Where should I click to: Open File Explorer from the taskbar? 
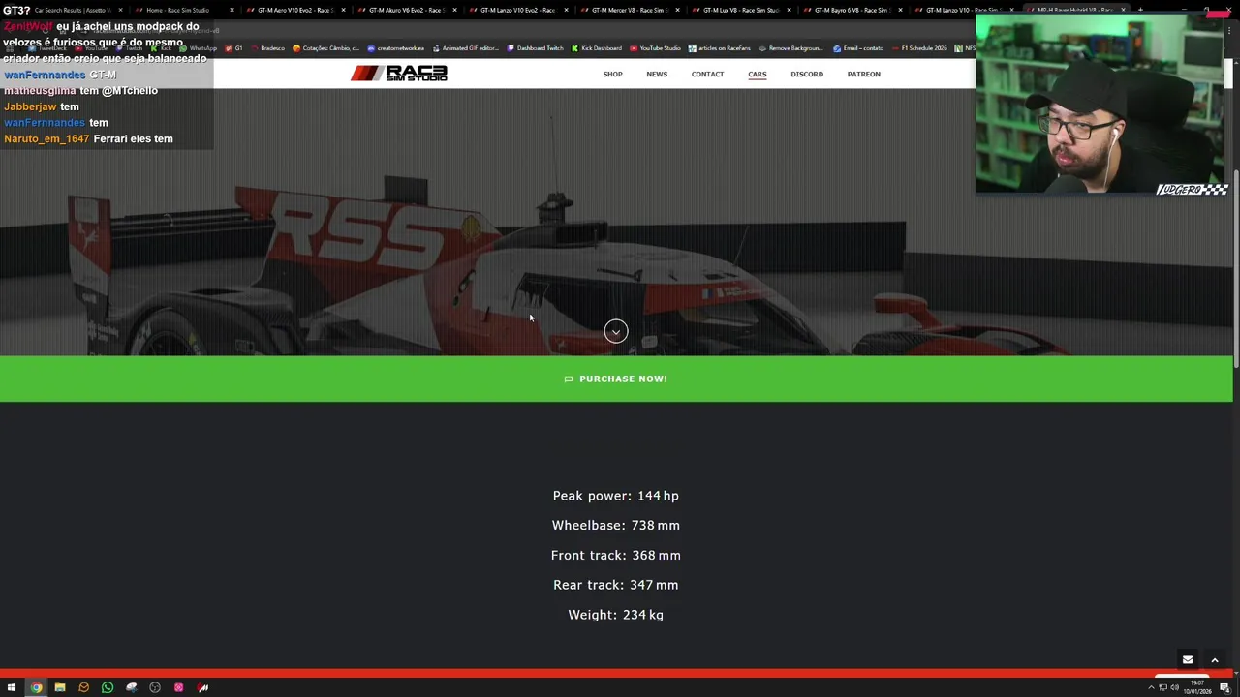coord(60,687)
